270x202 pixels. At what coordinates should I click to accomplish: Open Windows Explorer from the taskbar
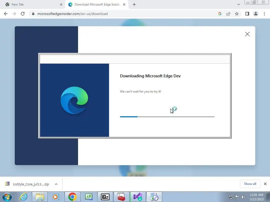coord(40,197)
